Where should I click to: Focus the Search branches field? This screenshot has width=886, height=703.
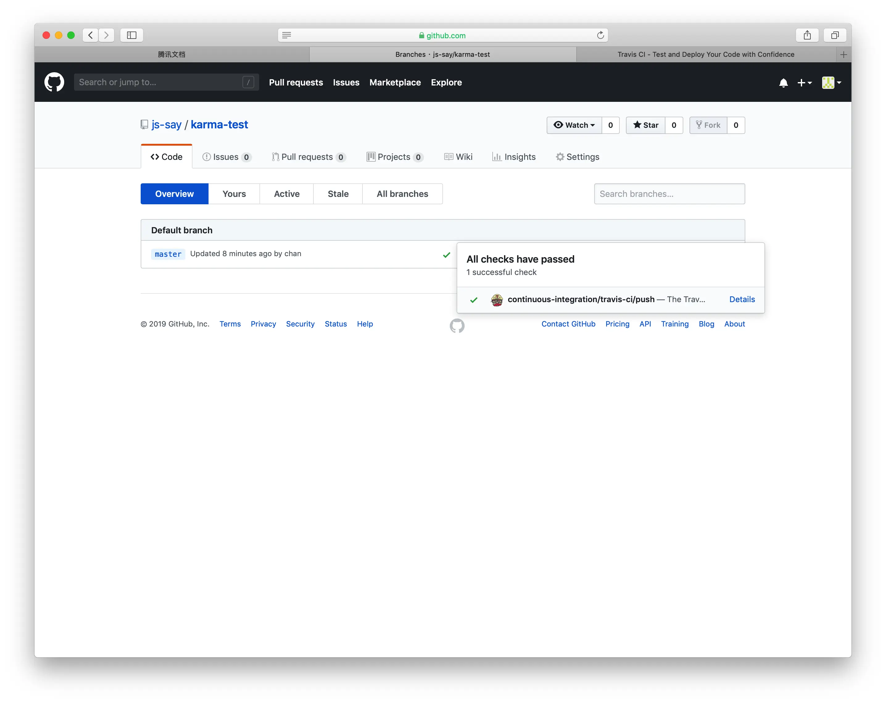(x=669, y=193)
